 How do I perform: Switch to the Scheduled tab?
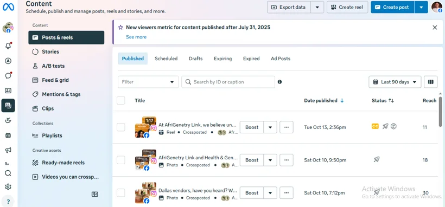click(166, 59)
